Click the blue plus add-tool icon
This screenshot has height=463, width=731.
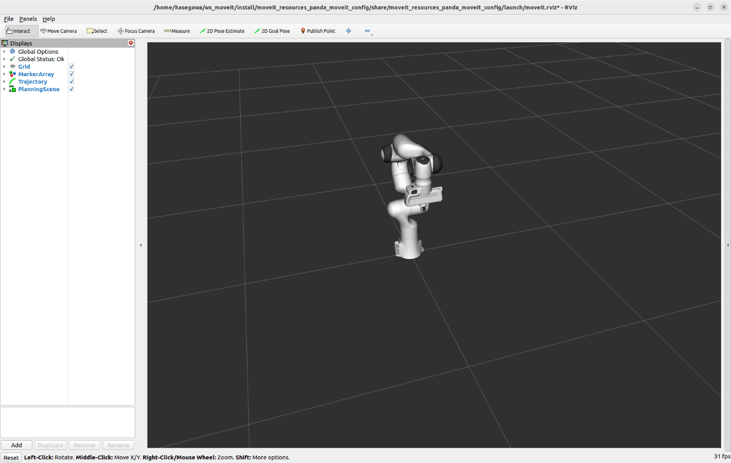tap(349, 31)
